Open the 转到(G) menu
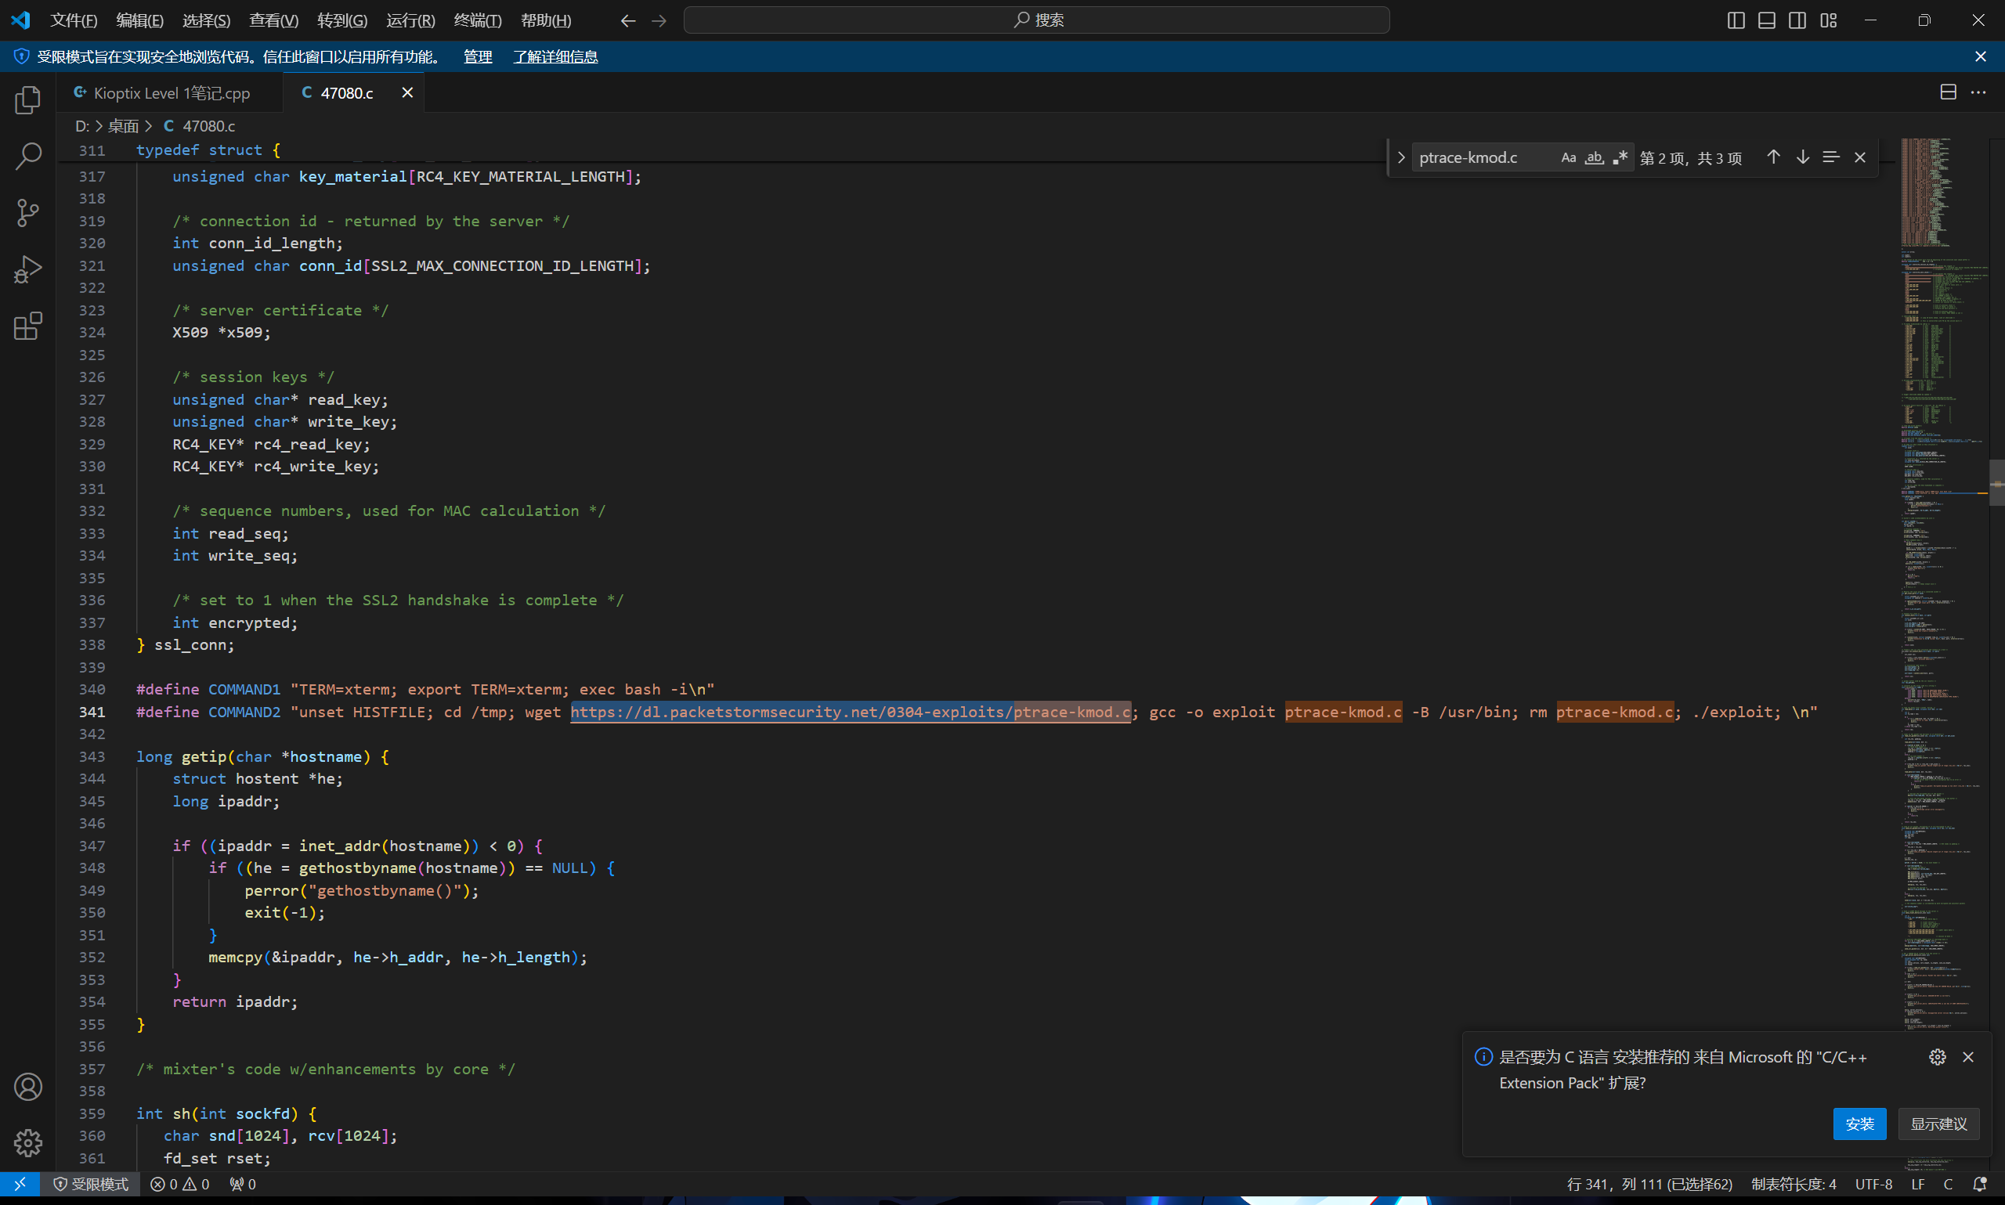The width and height of the screenshot is (2005, 1205). 342,20
